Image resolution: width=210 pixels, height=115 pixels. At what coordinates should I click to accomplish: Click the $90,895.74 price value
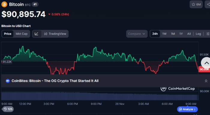pyautogui.click(x=23, y=14)
